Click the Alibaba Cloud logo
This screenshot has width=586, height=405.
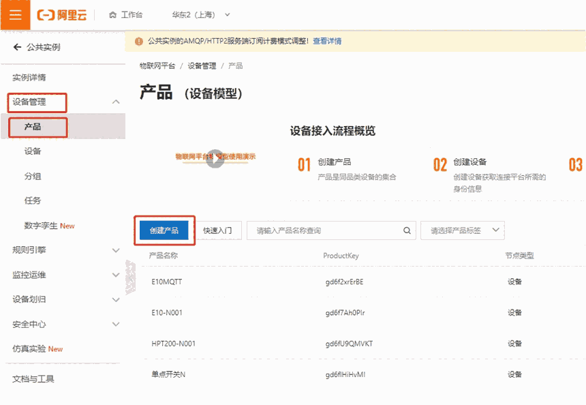coord(62,15)
